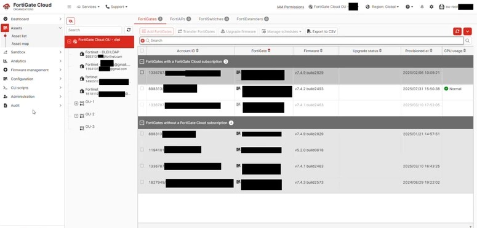Click the ou-root user avatar icon
The image size is (477, 228).
[442, 7]
